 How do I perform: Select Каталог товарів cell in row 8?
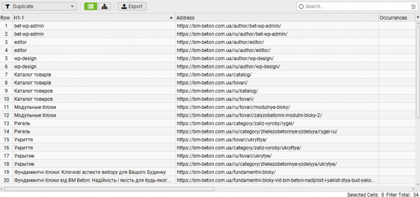94,83
